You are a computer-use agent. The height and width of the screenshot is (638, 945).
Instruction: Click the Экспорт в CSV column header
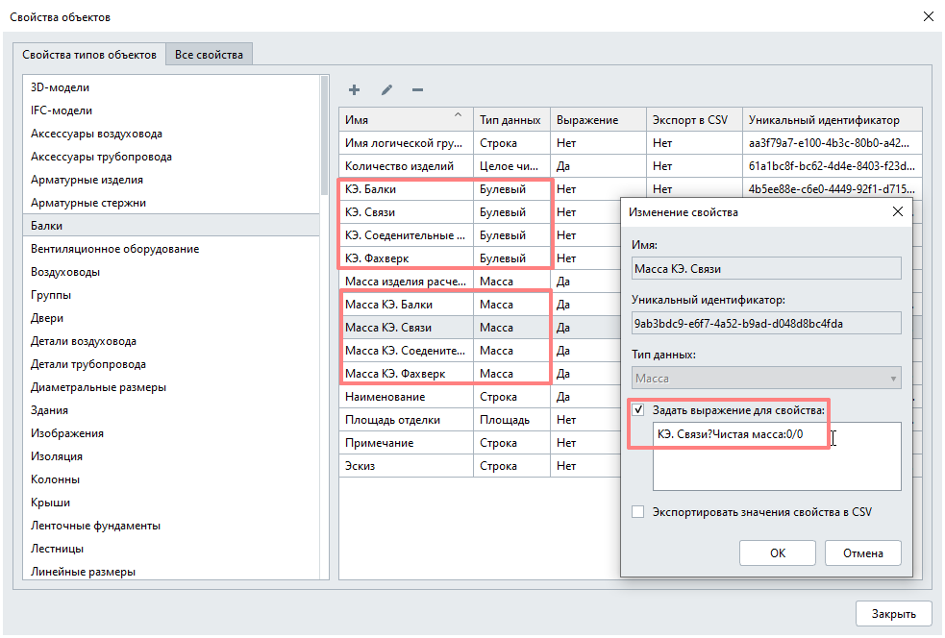click(x=694, y=119)
